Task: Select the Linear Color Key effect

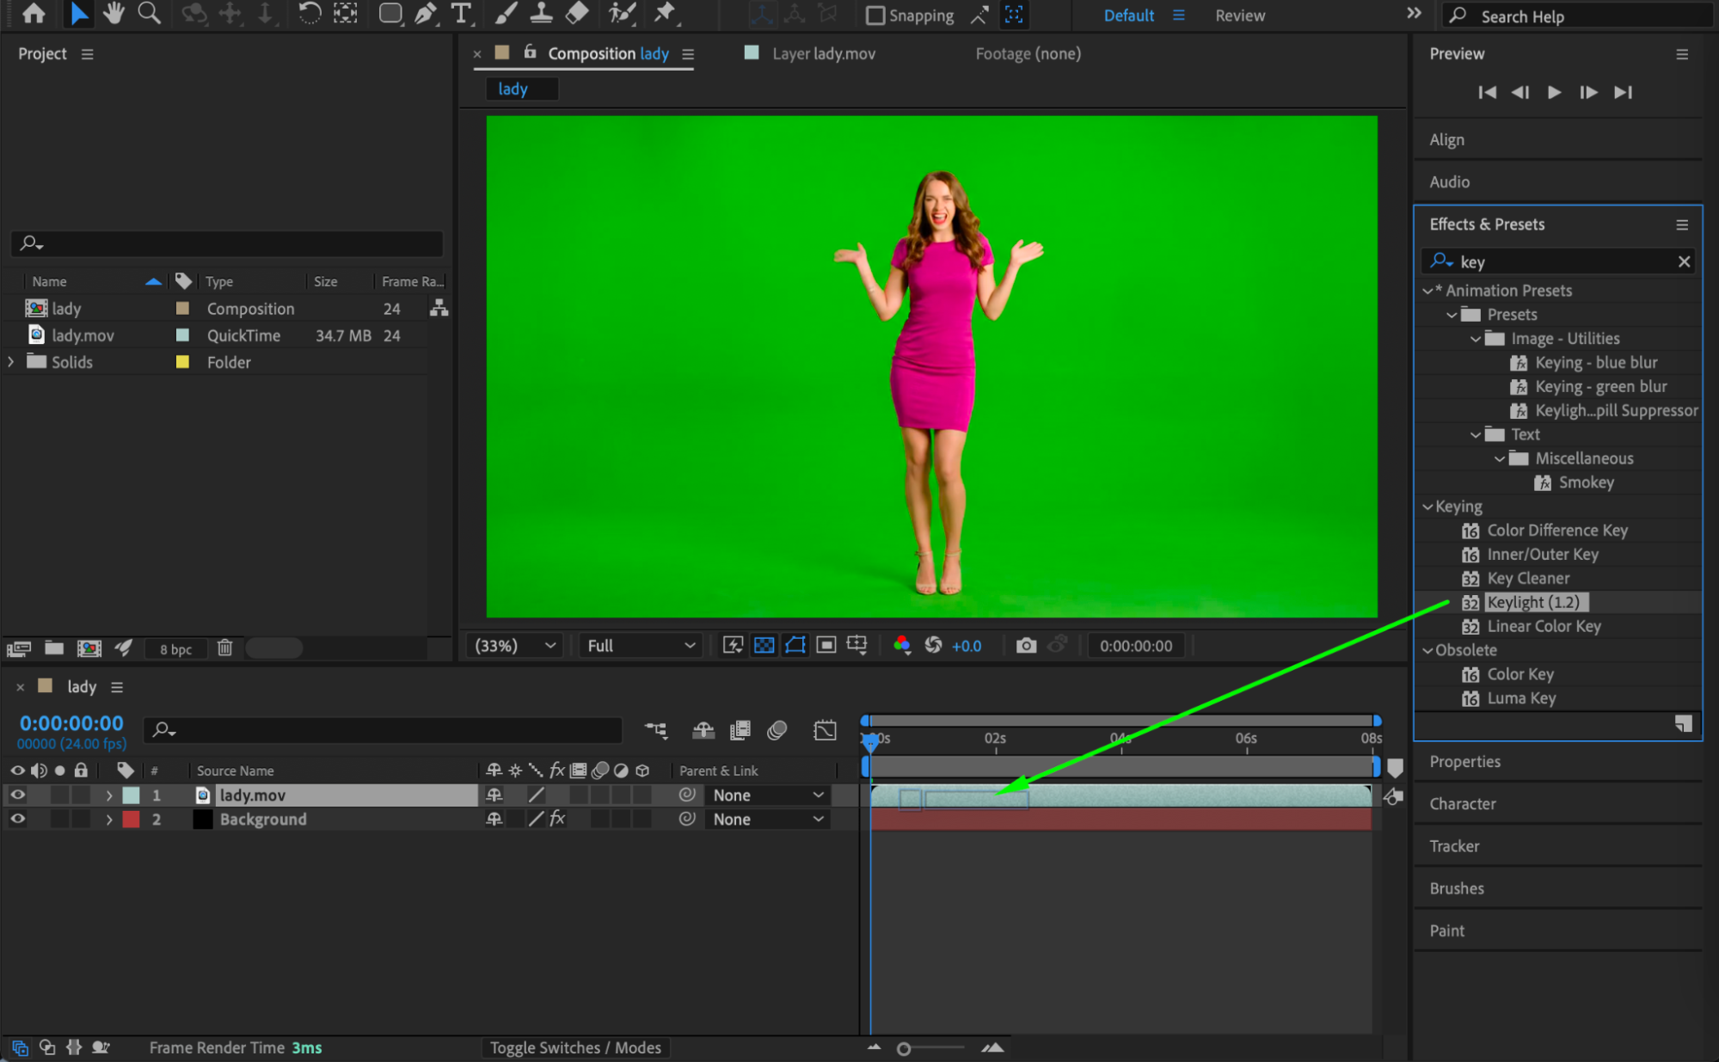Action: pyautogui.click(x=1543, y=626)
